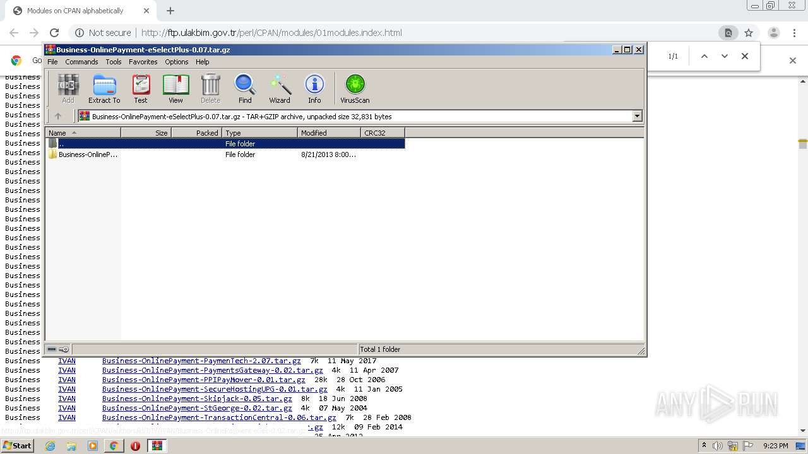
Task: Sort by the Size column header
Action: pyautogui.click(x=146, y=133)
